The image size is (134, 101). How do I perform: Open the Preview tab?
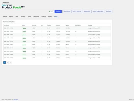tap(50, 17)
